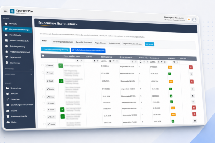Check the row checkbox for Megrendelés-94/2026
Screen dimensions: 215x143
click(43, 81)
